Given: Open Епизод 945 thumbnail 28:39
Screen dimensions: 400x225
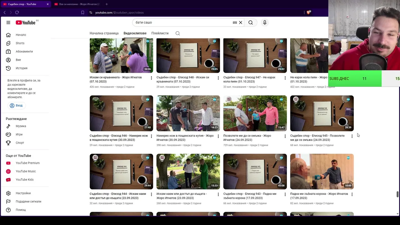Looking at the screenshot, I should pyautogui.click(x=322, y=113).
